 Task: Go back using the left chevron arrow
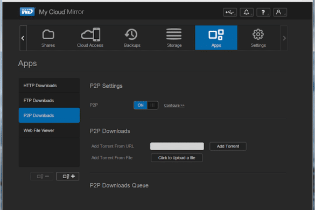23,38
